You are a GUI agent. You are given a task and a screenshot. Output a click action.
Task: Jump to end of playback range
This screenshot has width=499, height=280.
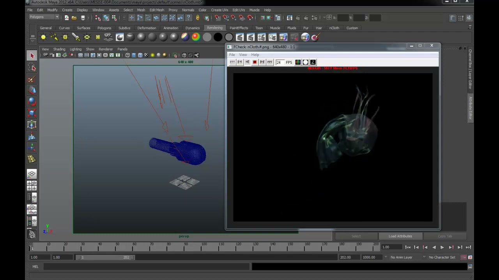468,247
